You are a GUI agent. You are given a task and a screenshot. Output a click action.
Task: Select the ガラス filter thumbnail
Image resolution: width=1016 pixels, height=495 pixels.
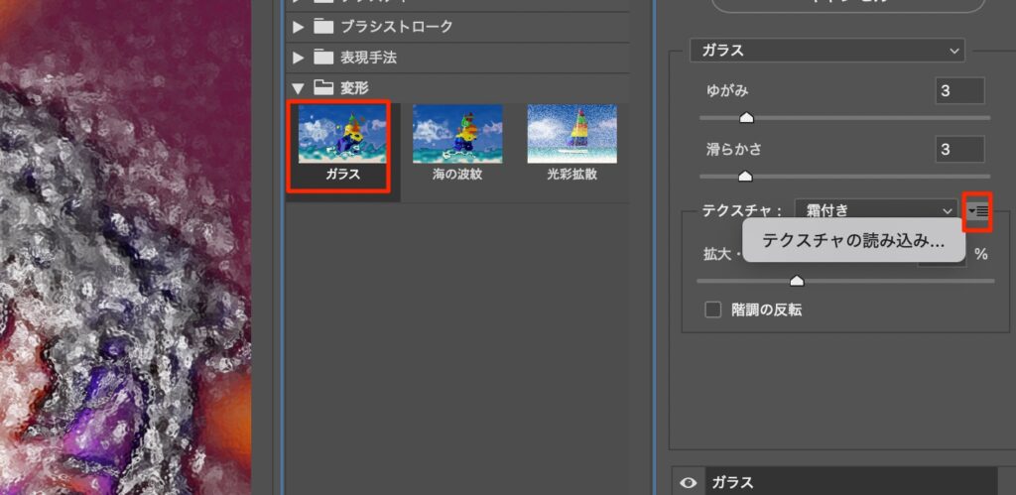coord(342,135)
